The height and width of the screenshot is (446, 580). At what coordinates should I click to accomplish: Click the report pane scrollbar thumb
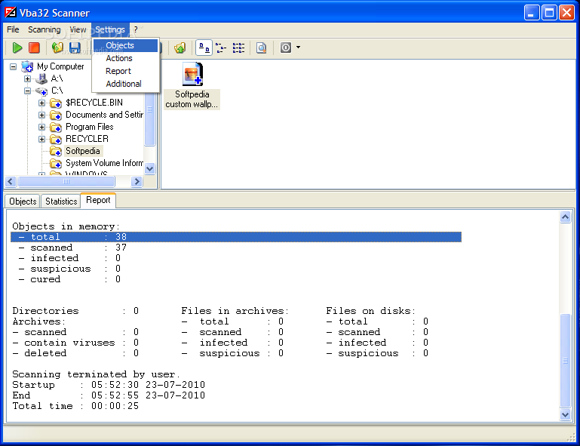(565, 360)
